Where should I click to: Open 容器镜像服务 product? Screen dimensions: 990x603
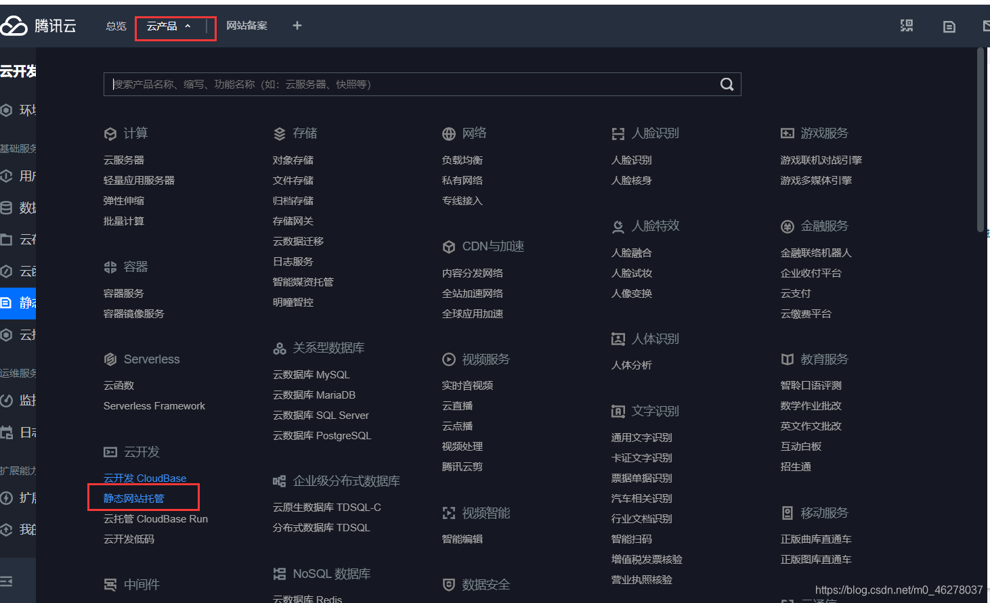coord(134,314)
